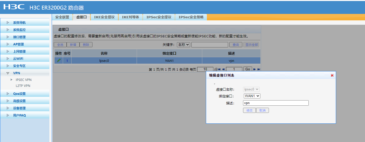Expand the Qos设置 sidebar menu

click(x=25, y=94)
